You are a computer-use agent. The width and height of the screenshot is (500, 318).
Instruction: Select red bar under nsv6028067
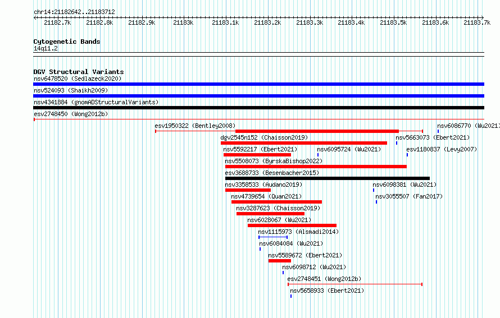[292, 225]
